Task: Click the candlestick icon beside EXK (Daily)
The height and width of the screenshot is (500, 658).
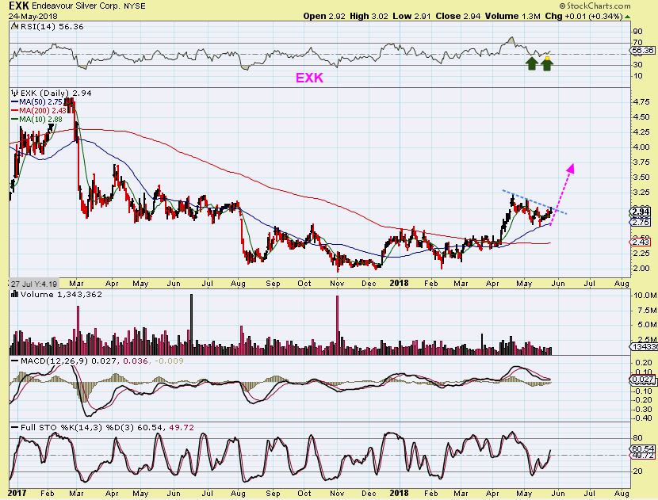Action: (15, 94)
